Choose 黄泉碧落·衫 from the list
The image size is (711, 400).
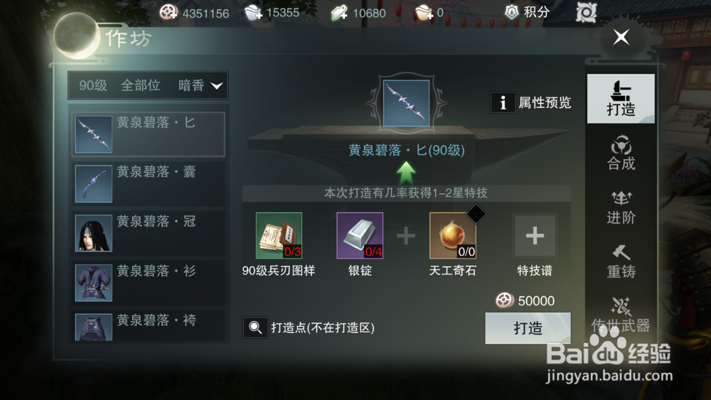[x=149, y=282]
